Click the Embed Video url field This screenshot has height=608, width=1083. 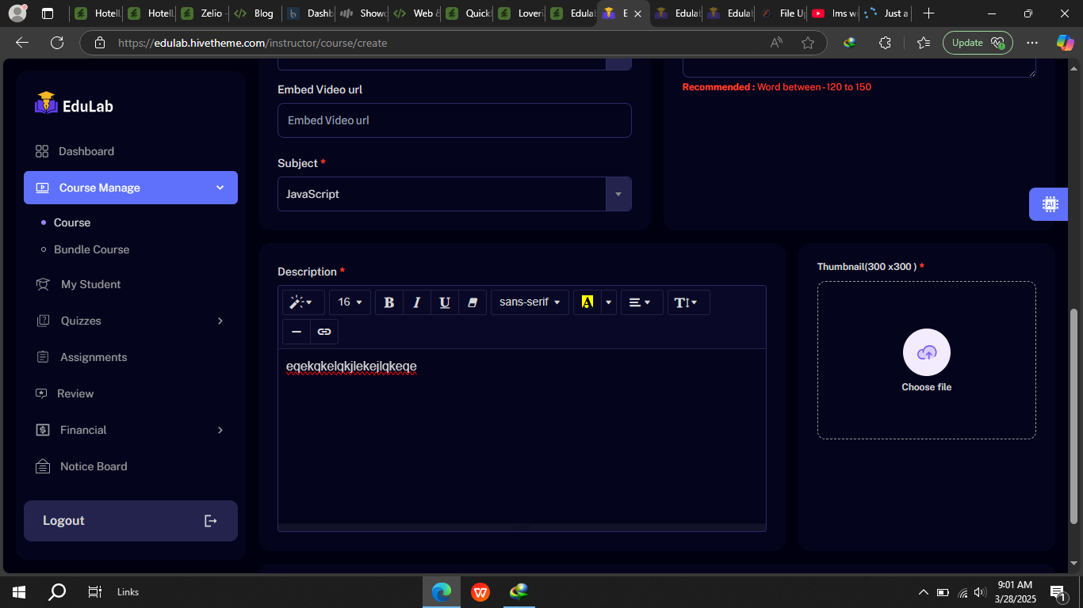454,120
